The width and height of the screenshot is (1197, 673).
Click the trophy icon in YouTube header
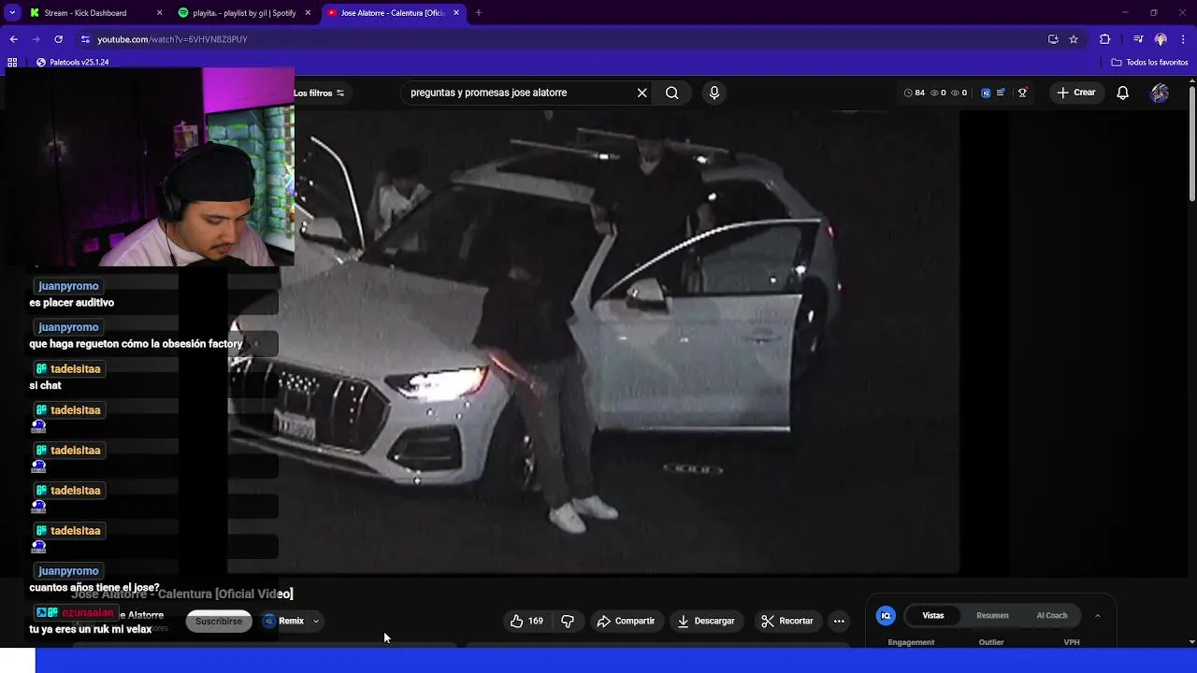[1022, 93]
